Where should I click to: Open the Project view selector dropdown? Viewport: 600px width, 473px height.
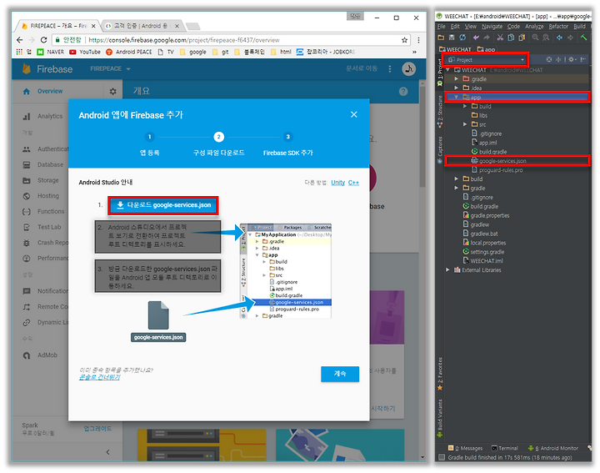pos(486,60)
